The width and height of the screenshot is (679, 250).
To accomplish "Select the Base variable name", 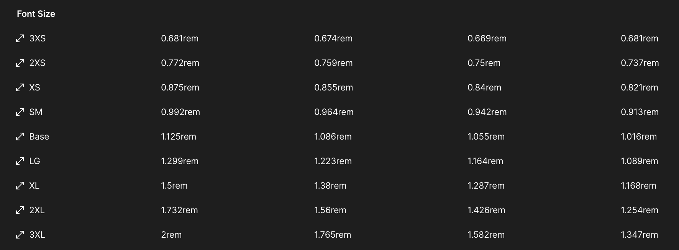I will [39, 137].
